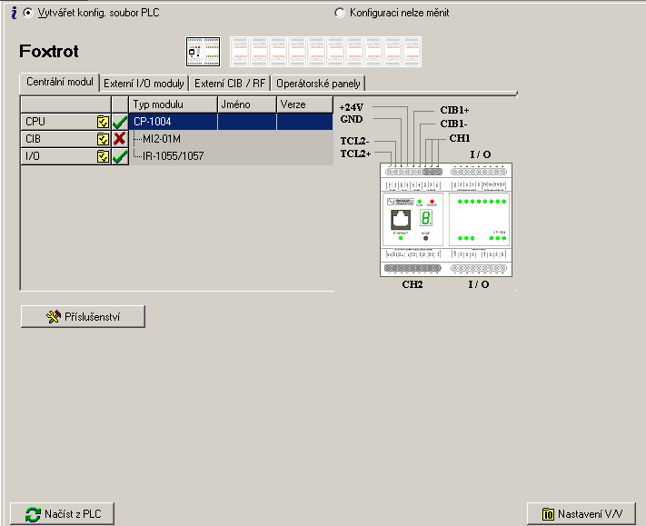The image size is (646, 526).
Task: Click the +24V label on the diagram
Action: pos(352,107)
